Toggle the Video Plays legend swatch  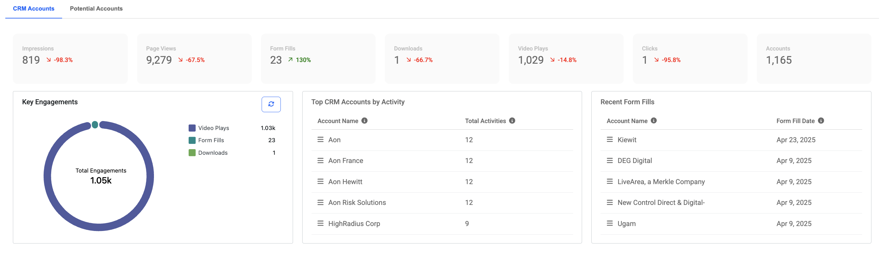(192, 128)
